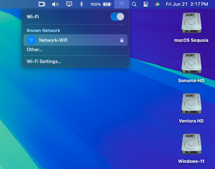Click the 100% battery percentage text
This screenshot has width=215, height=169.
point(95,4)
